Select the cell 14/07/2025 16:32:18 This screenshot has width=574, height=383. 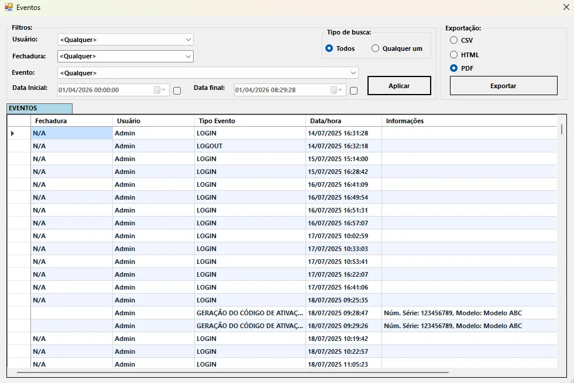343,146
